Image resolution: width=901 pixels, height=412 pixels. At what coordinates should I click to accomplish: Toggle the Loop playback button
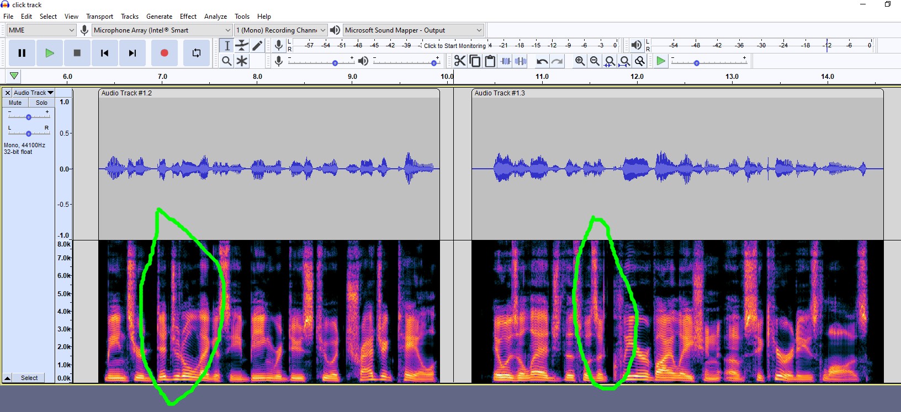[x=197, y=53]
